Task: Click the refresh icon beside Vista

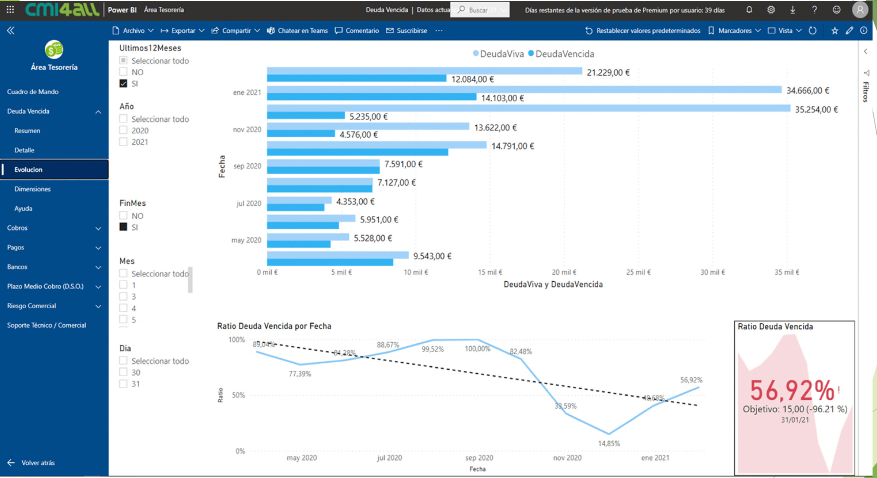Action: [813, 30]
